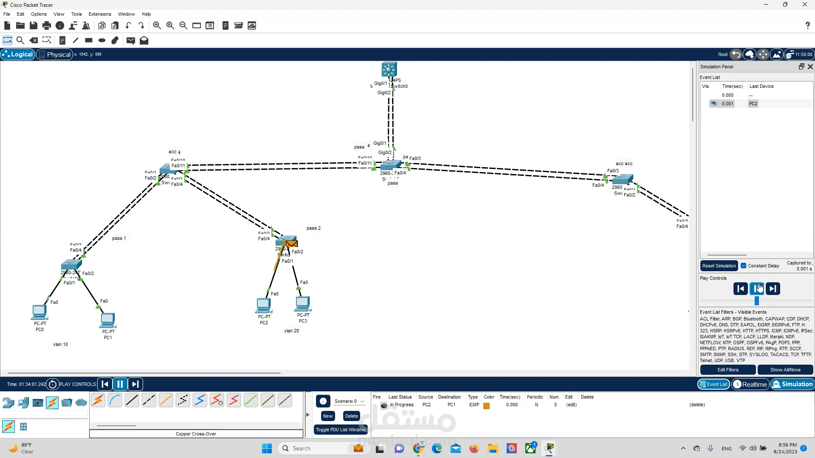Select the Automatic connection lightning cable
This screenshot has height=458, width=815.
coord(98,400)
